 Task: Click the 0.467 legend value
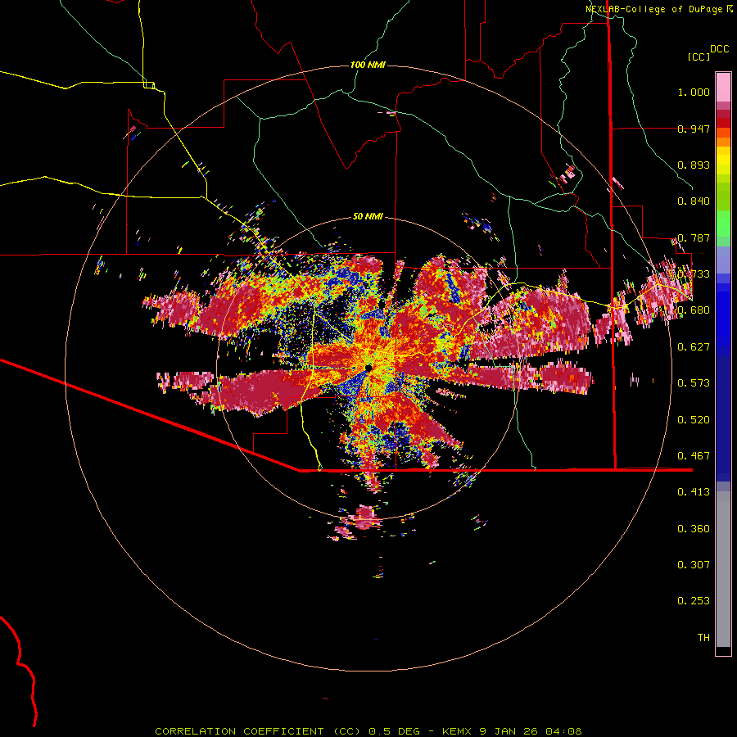pos(694,456)
